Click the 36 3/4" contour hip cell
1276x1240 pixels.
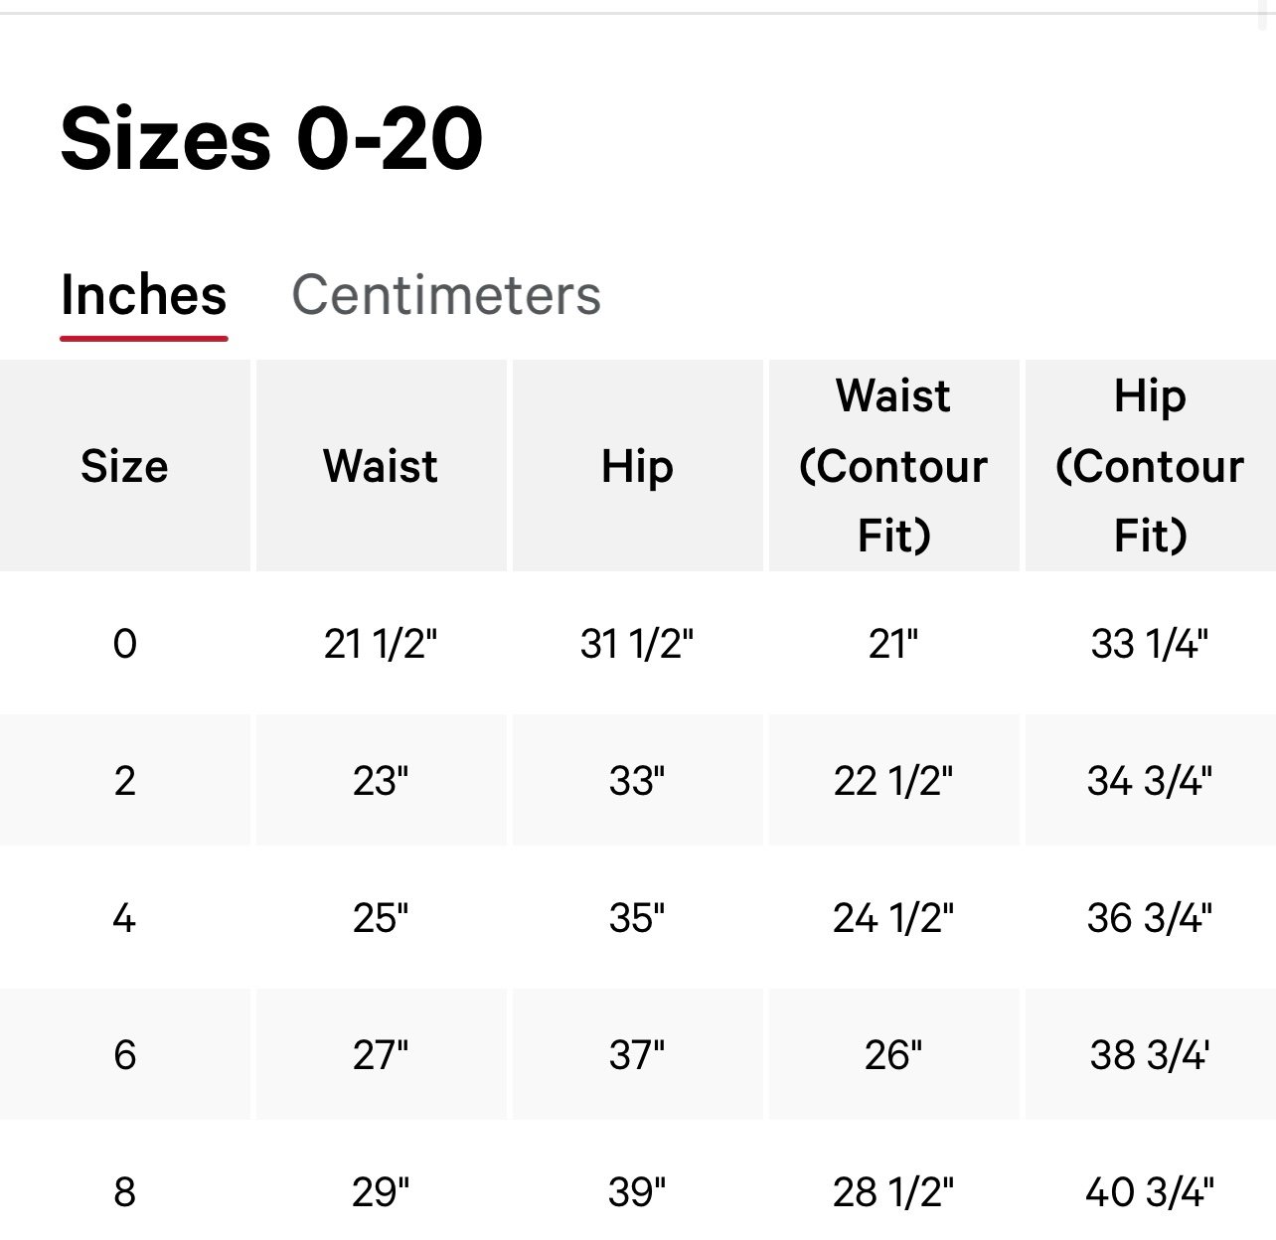click(x=1150, y=918)
